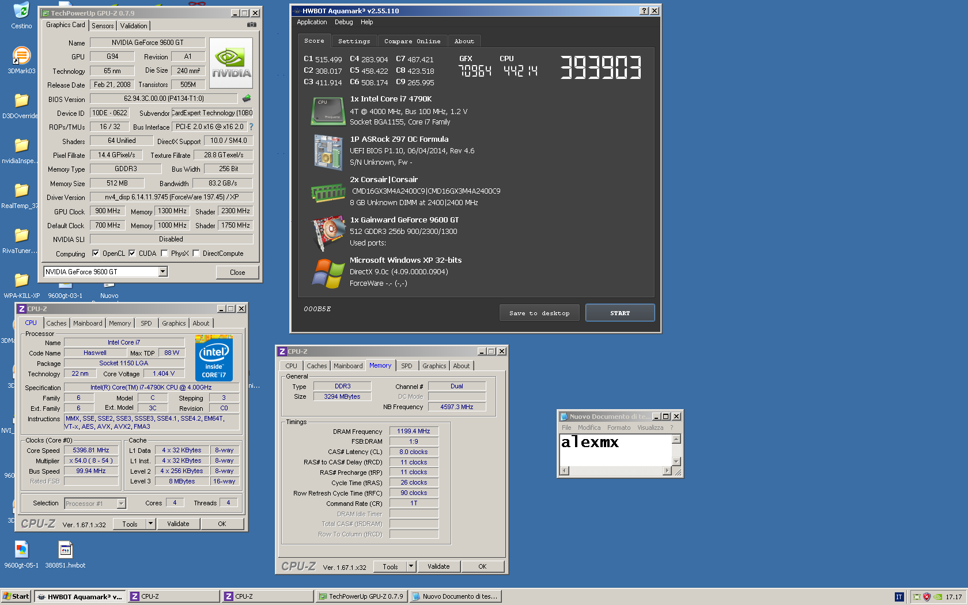Switch to Validation tab in GPU-Z
This screenshot has height=605, width=968.
[134, 26]
